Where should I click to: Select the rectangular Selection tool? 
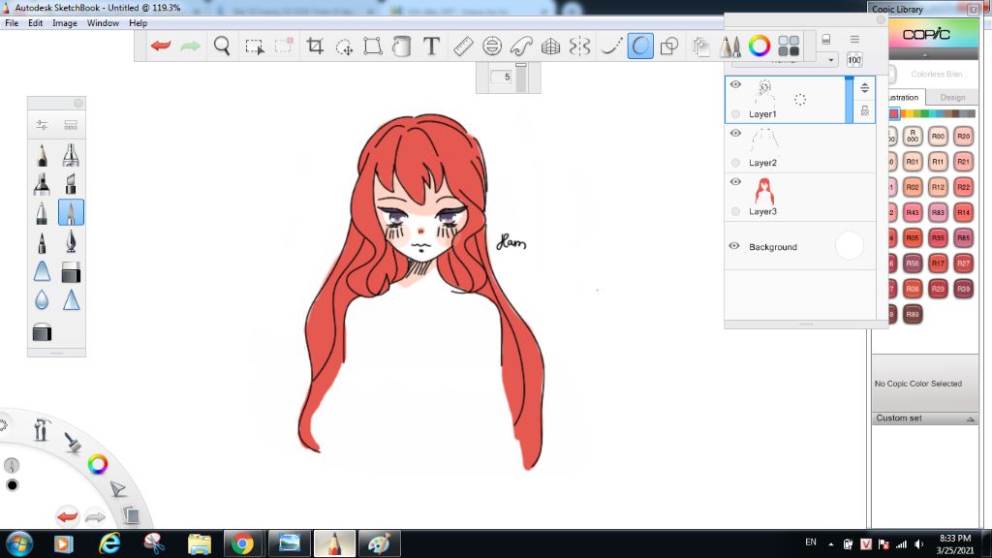pos(255,46)
